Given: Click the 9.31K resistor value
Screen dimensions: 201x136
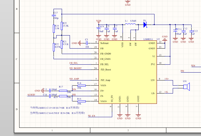Looking at the screenshot, I should click(x=65, y=44).
